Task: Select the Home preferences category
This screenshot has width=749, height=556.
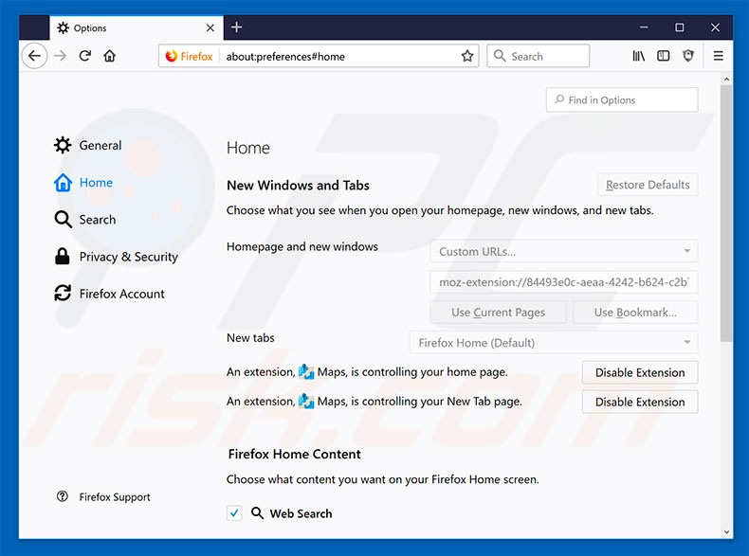Action: tap(83, 182)
